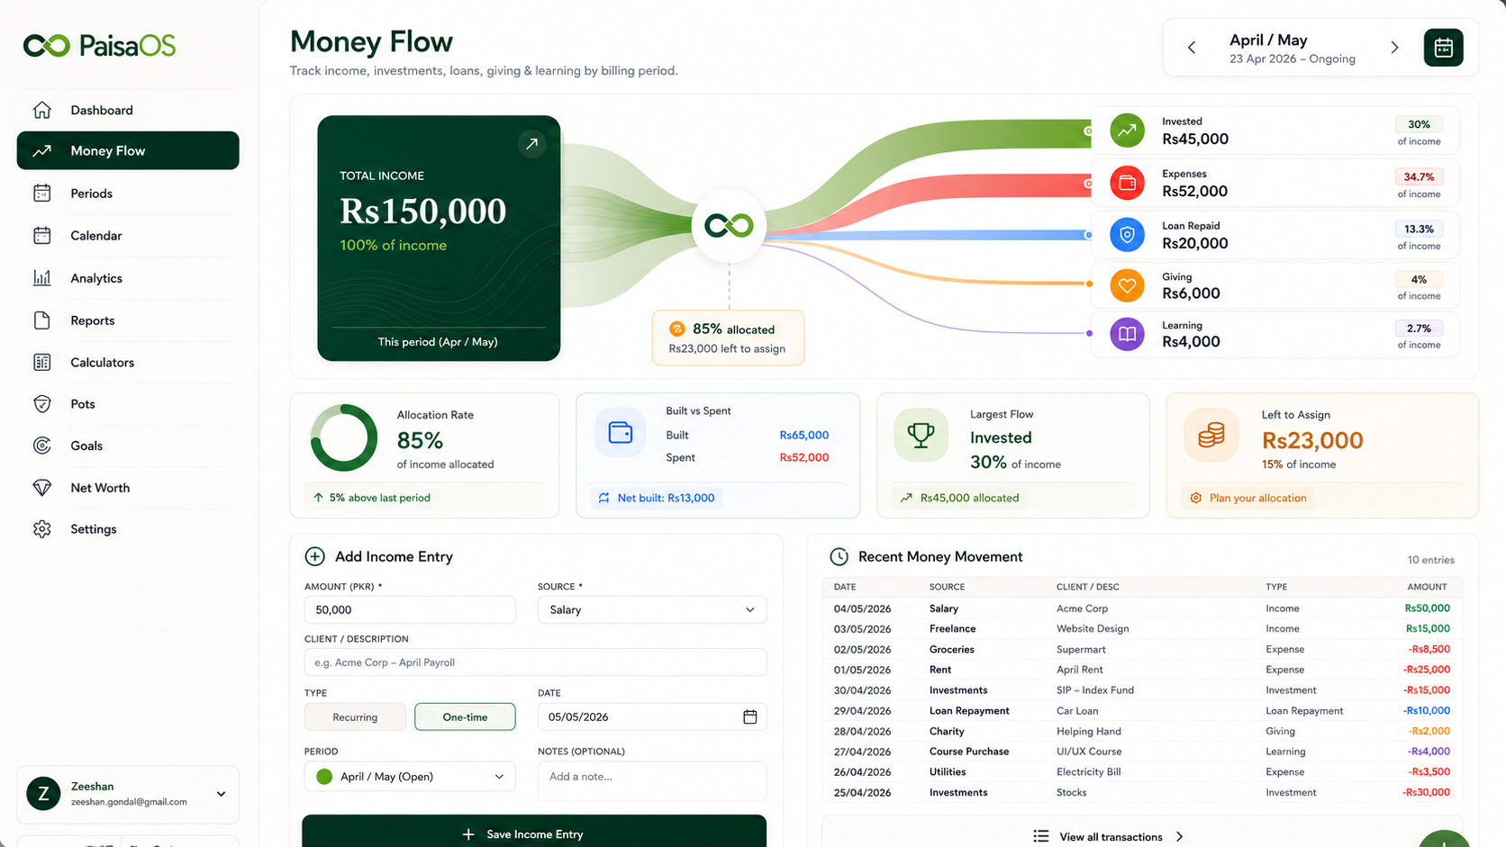
Task: Click the central infinity node in the flow chart
Action: pos(729,225)
